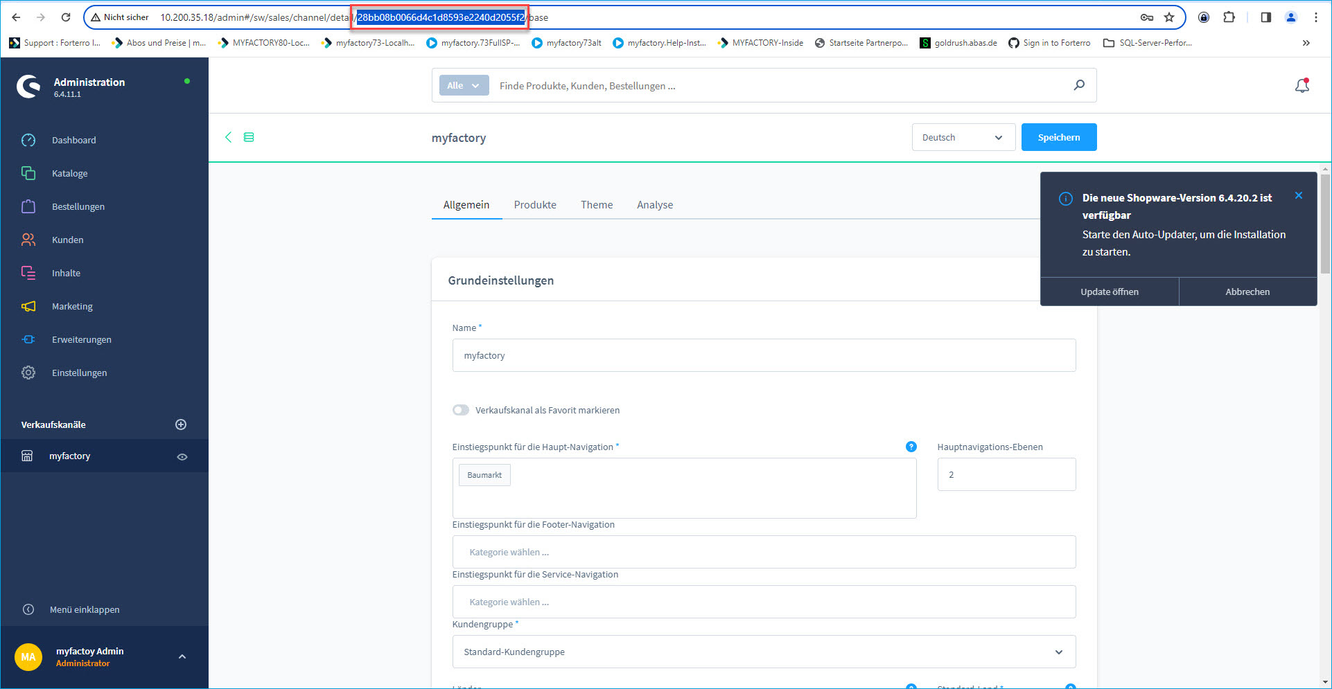Open Abos und Preise bookmark

159,43
